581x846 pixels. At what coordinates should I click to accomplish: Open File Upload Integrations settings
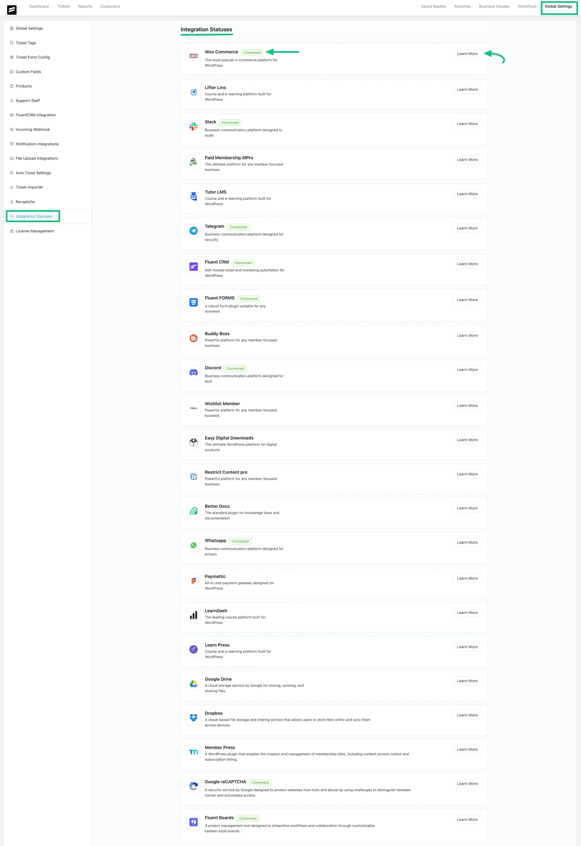pyautogui.click(x=37, y=158)
